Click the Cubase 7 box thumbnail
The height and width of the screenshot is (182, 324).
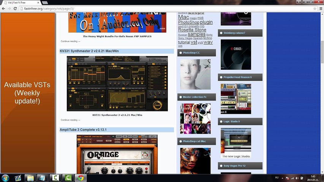236,55
